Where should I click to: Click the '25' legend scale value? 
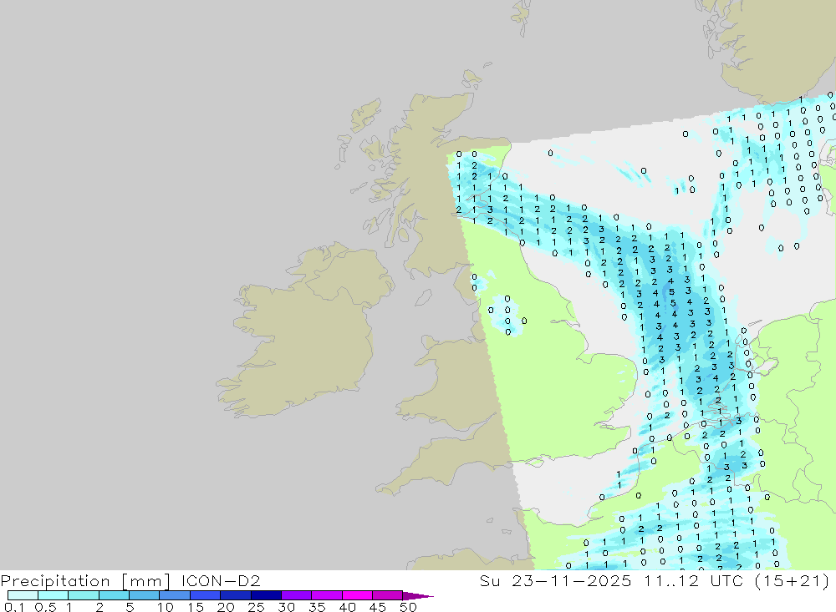[x=256, y=607]
